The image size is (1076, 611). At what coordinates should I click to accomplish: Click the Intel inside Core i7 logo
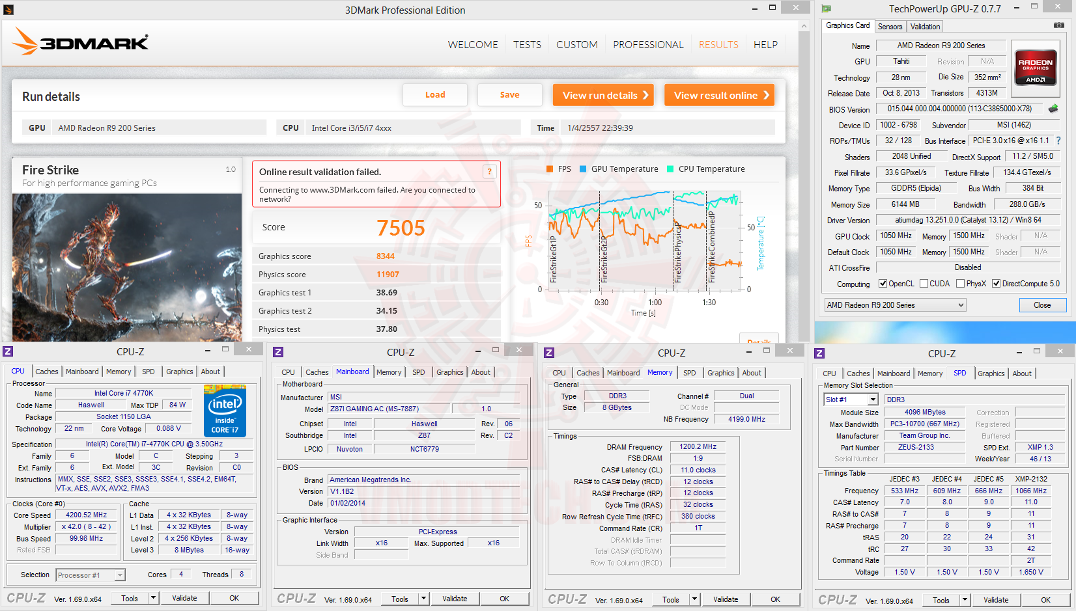click(x=225, y=411)
